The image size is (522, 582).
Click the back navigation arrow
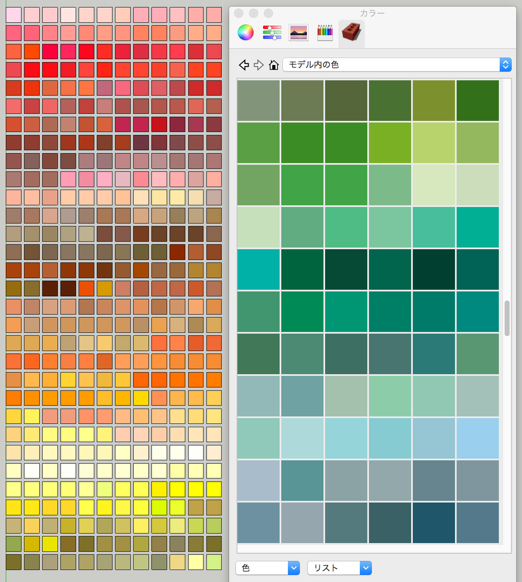pos(244,65)
